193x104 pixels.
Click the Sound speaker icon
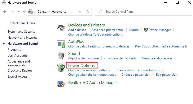point(61,56)
